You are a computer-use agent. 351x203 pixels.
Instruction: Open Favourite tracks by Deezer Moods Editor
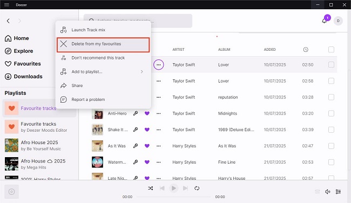pos(39,127)
